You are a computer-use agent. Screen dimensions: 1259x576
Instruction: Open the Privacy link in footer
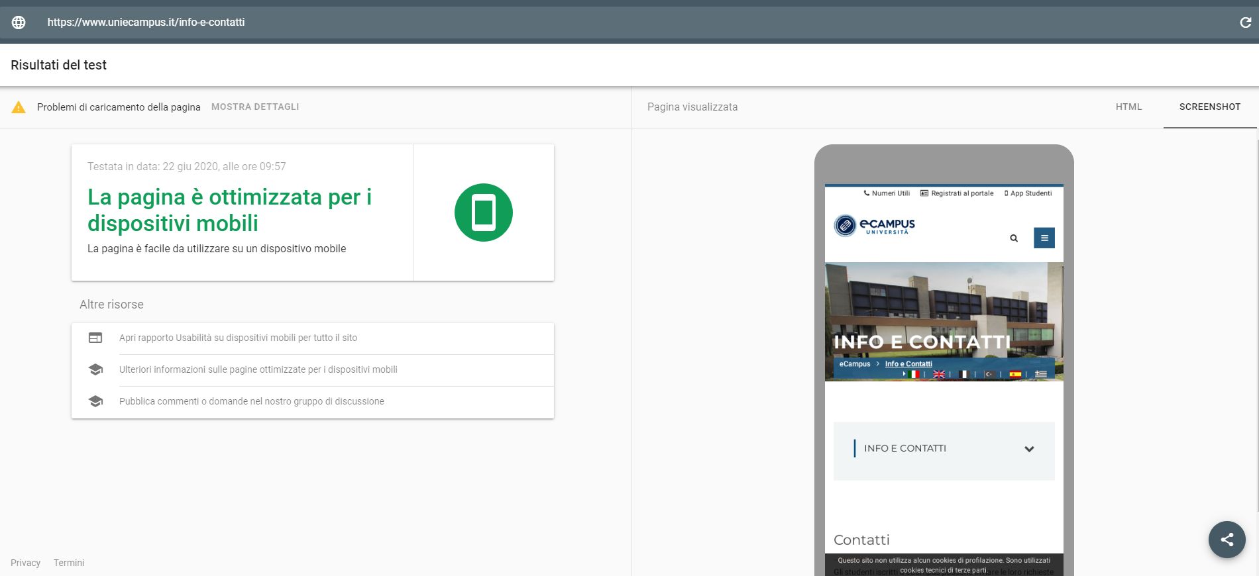pos(25,563)
